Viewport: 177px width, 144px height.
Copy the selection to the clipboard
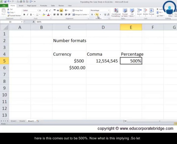(11, 12)
